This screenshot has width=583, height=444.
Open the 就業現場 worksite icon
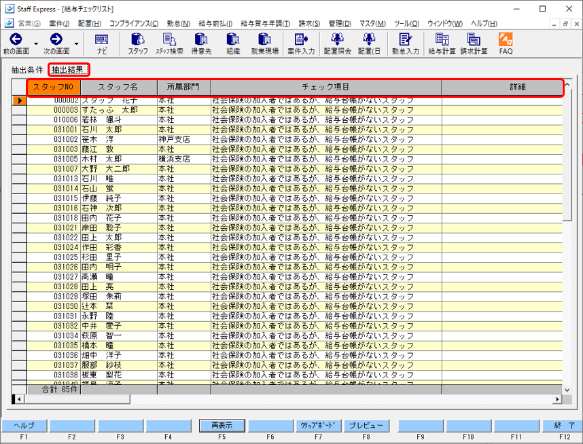point(265,43)
